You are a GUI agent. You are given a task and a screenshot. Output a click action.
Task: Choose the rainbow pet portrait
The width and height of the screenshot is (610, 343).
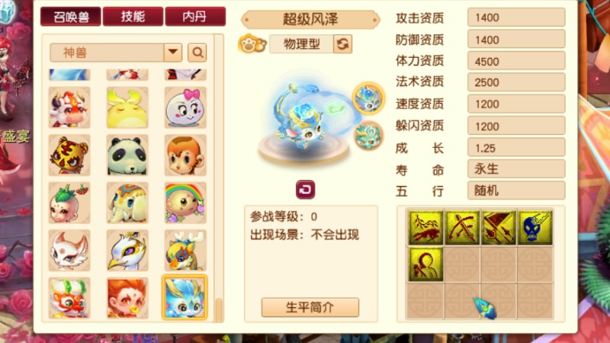(x=185, y=203)
